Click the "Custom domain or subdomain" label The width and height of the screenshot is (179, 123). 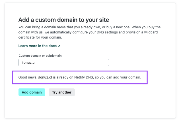click(40, 56)
